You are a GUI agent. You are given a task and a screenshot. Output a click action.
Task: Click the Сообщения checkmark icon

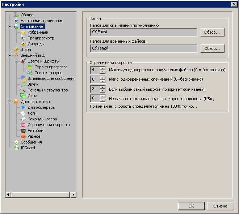tap(16, 142)
